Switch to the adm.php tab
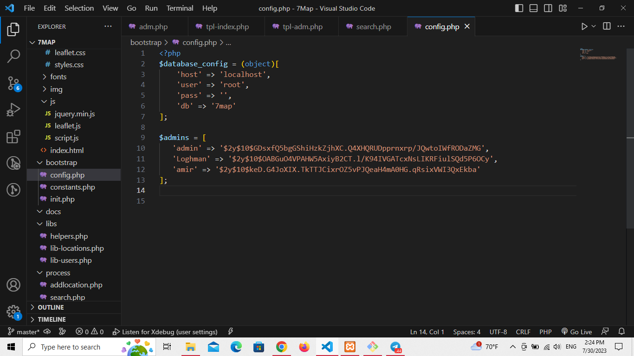This screenshot has width=634, height=356. pos(155,26)
